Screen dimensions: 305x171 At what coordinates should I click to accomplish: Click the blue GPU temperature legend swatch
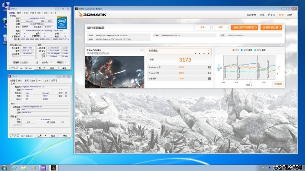click(242, 50)
